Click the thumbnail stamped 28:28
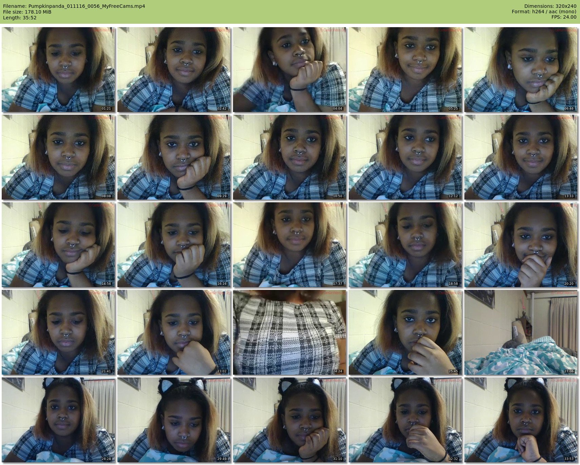 pos(58,420)
